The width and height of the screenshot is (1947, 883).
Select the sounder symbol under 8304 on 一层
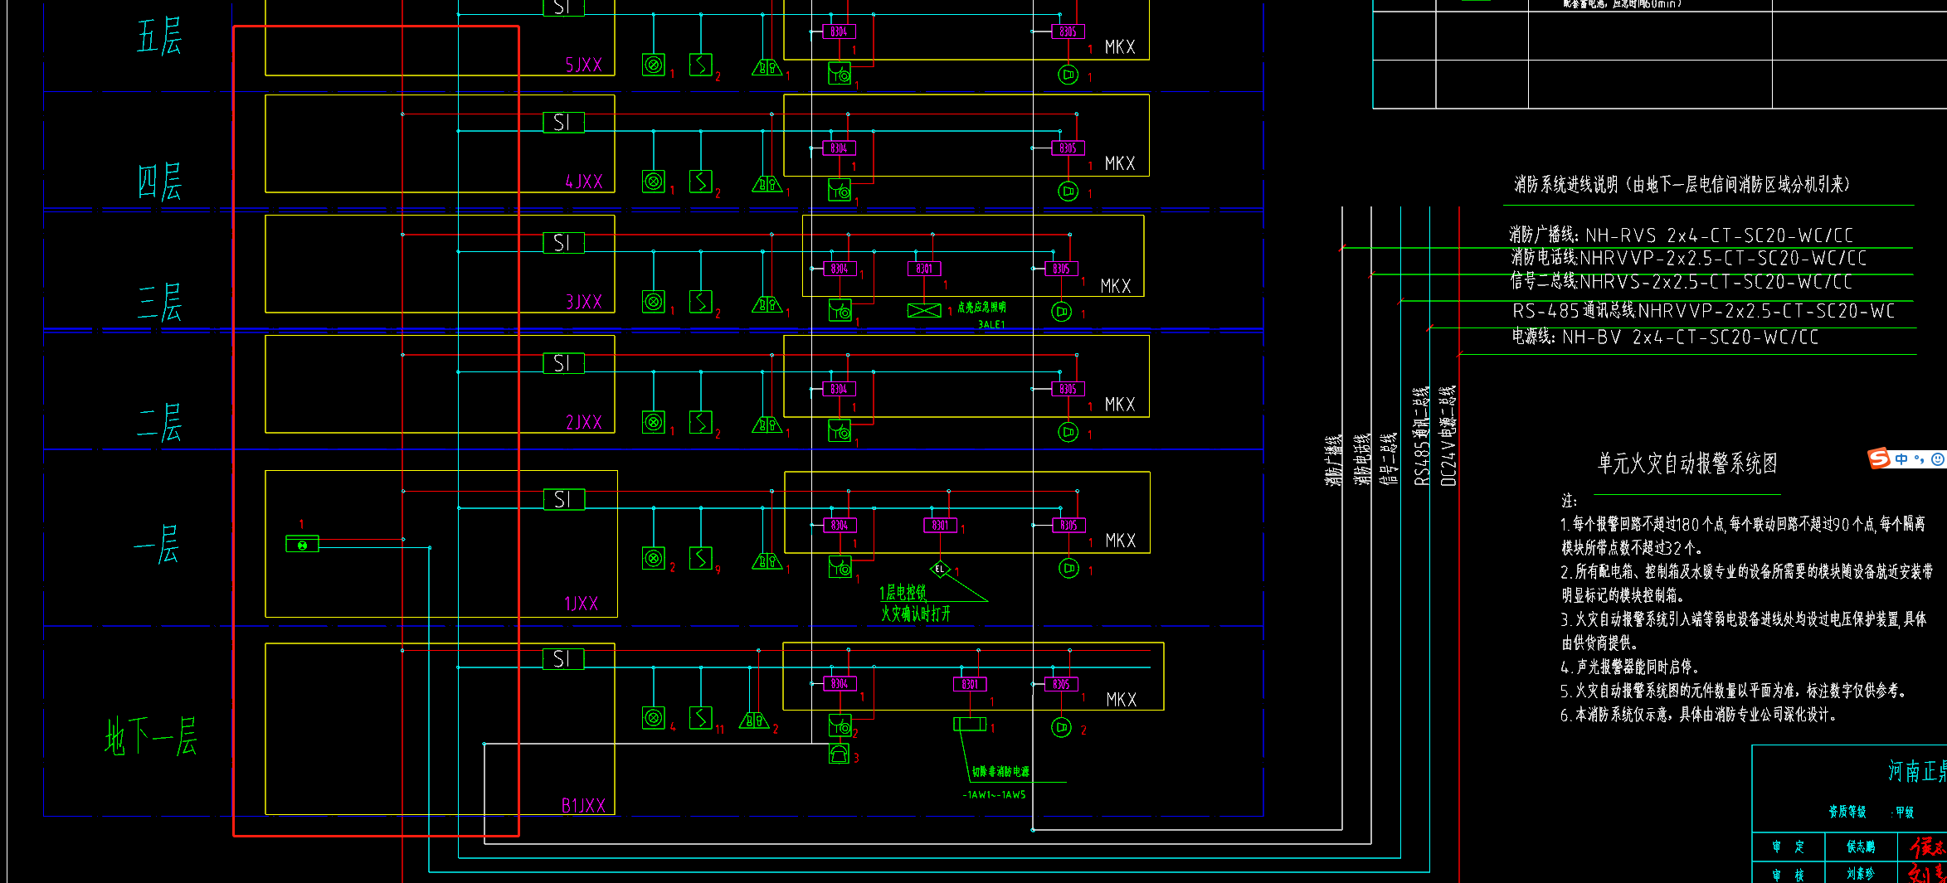pos(840,567)
